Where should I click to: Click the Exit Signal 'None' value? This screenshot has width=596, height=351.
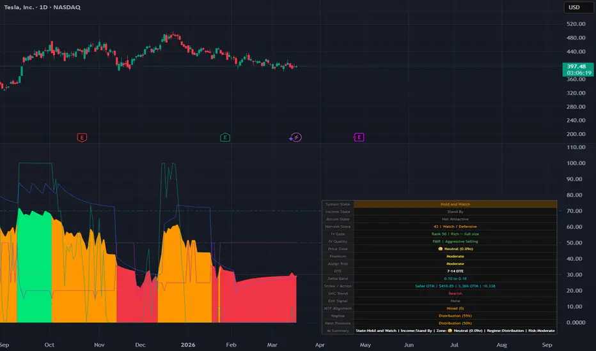tap(455, 301)
